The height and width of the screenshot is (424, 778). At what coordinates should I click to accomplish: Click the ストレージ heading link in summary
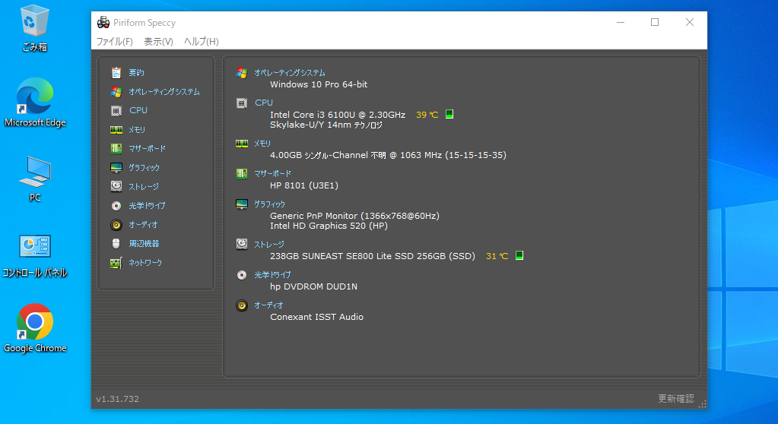269,245
